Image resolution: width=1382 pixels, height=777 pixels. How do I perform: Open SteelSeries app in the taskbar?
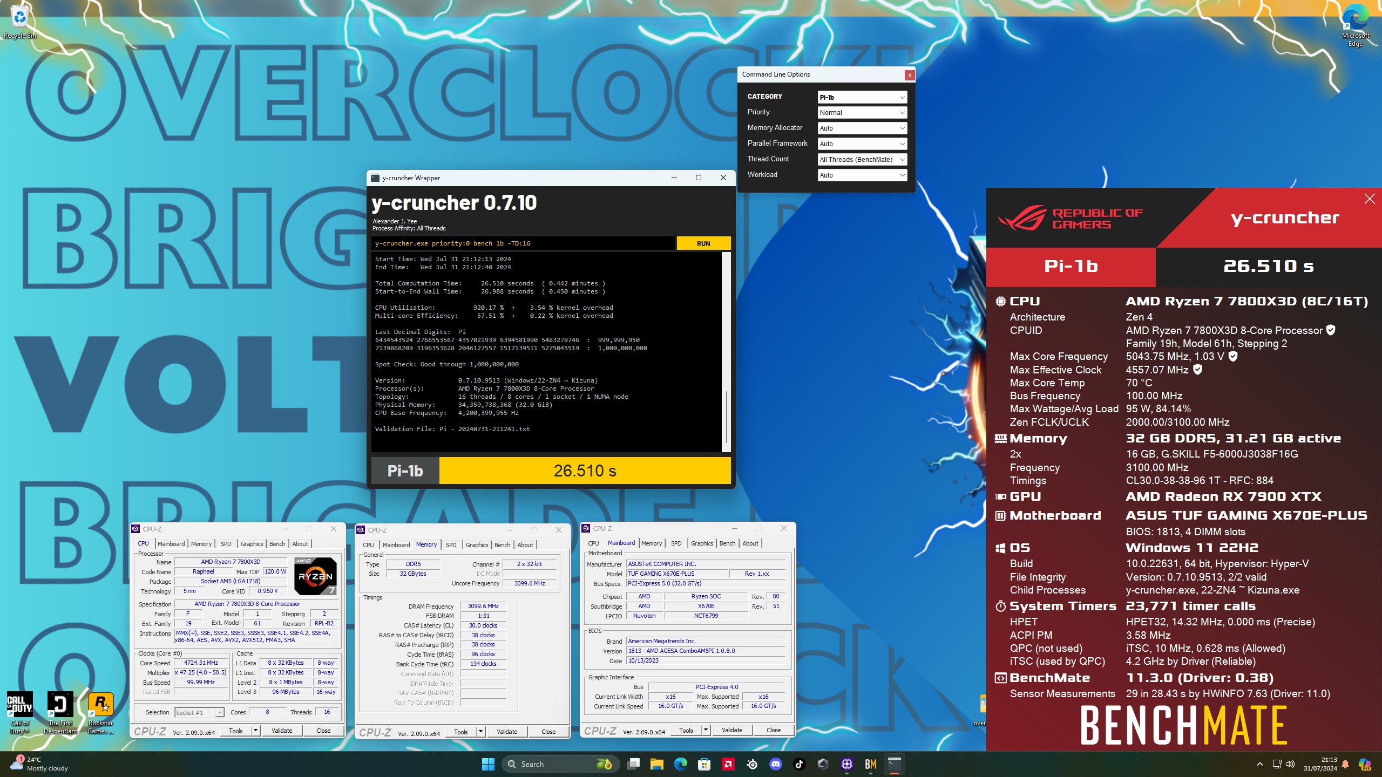point(752,764)
